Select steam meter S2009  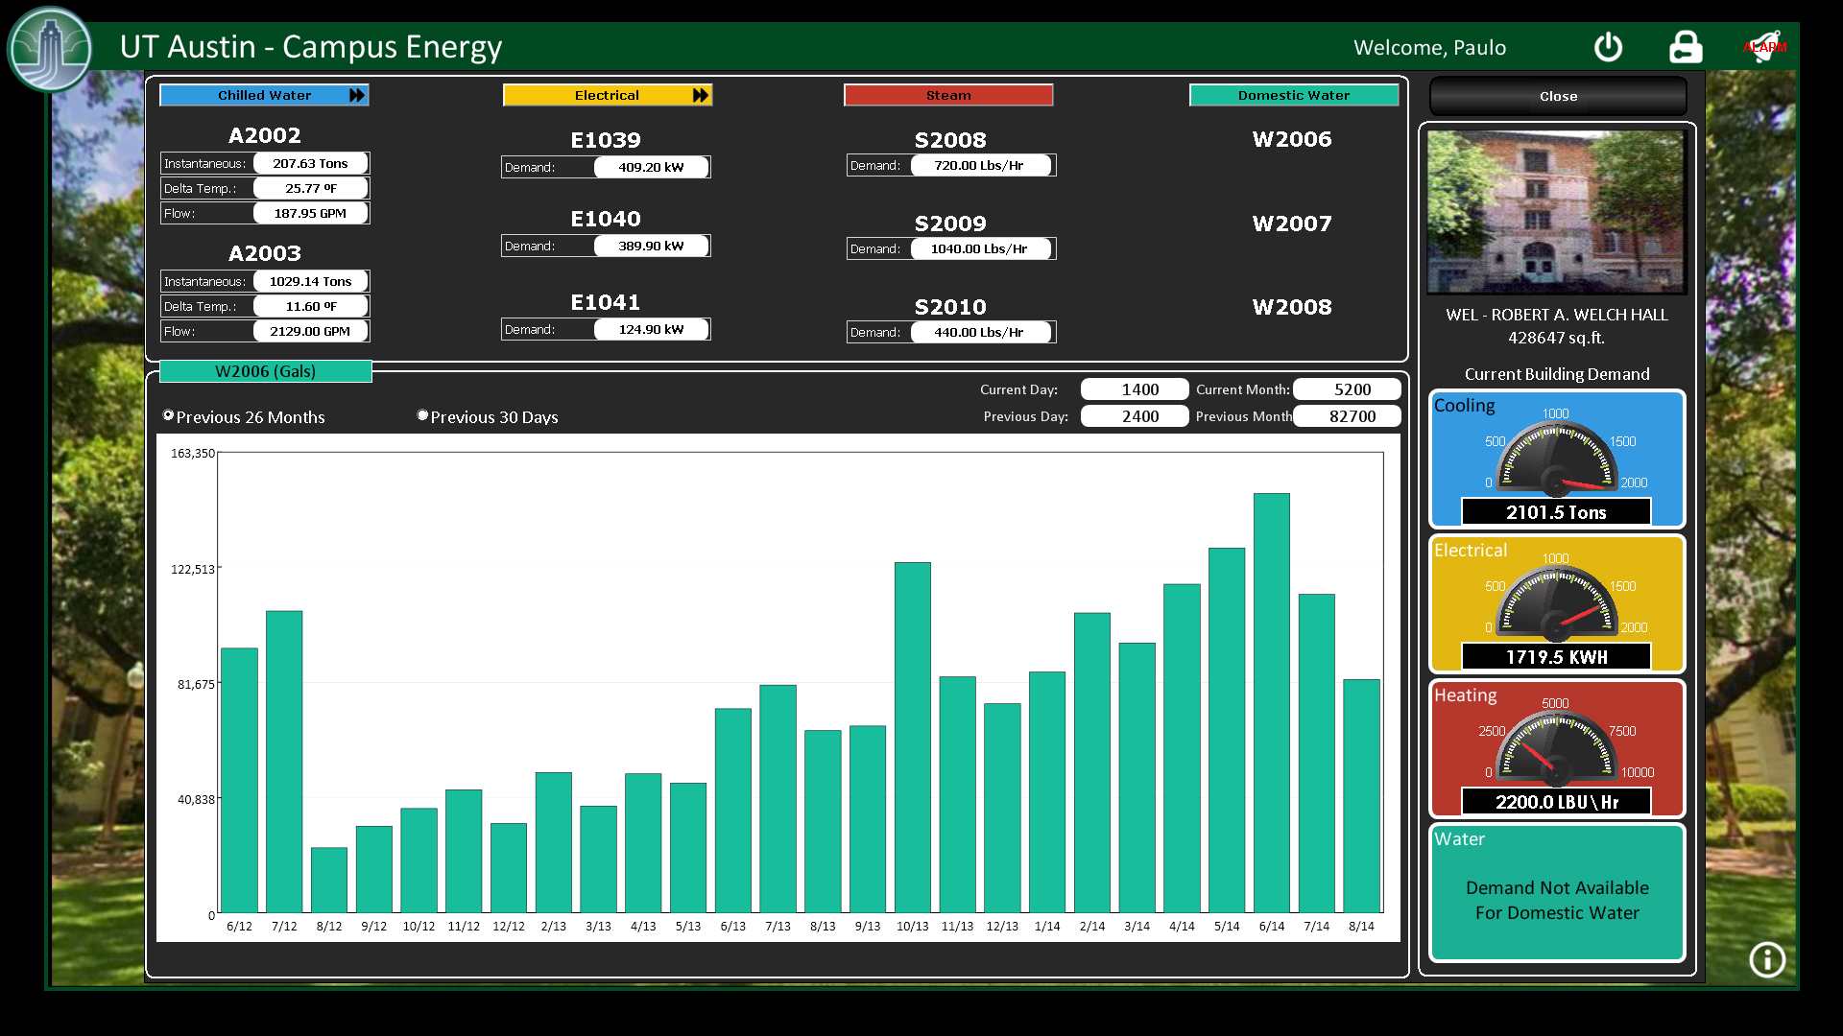click(x=950, y=224)
